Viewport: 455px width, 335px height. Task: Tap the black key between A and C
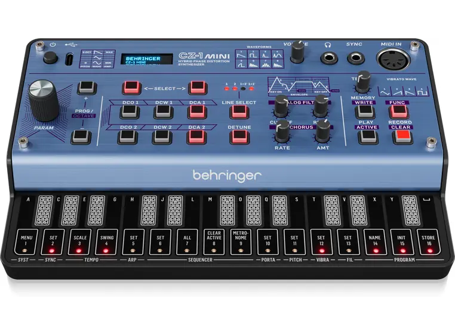(44, 210)
